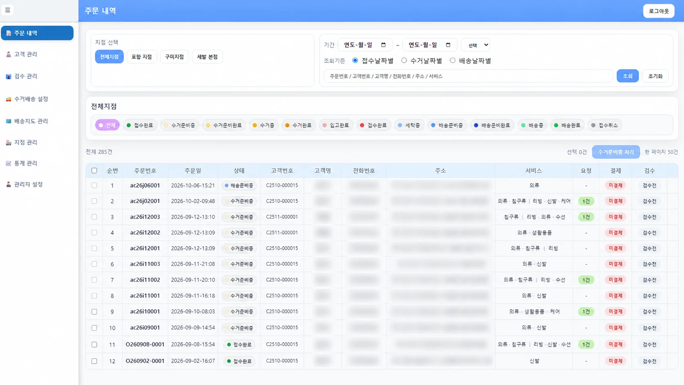Select the 수거날짜별 radio button
684x385 pixels.
tap(404, 61)
